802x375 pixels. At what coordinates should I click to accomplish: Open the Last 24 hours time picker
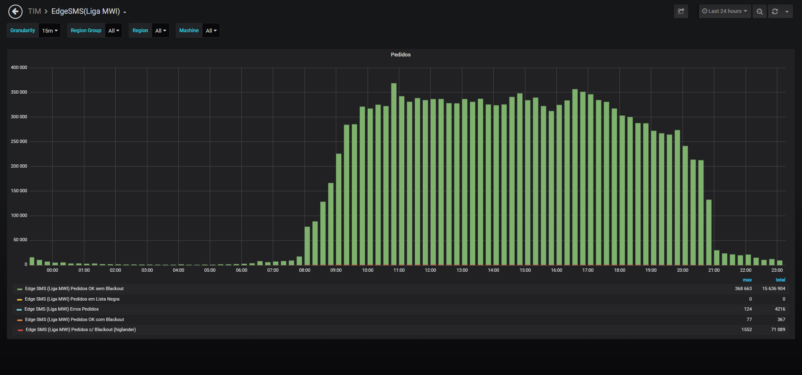(x=725, y=11)
